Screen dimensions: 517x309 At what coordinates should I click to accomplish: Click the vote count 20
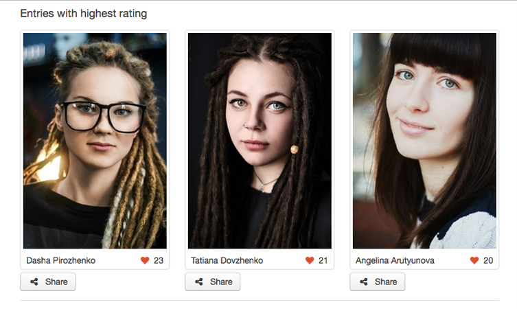tap(488, 260)
